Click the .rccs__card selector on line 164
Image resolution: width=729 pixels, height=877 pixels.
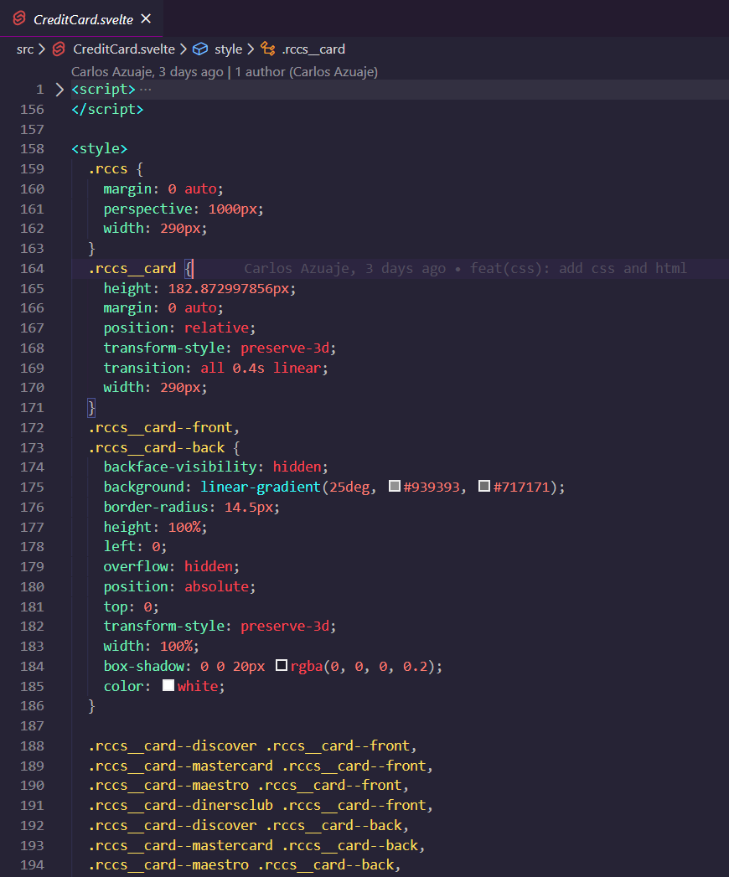click(x=132, y=269)
